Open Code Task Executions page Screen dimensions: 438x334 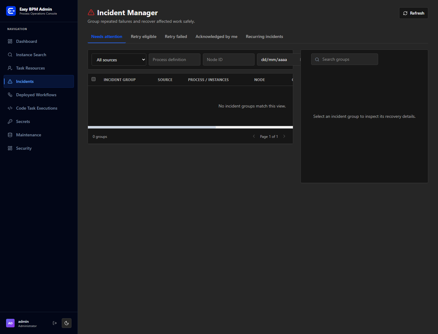click(39, 108)
